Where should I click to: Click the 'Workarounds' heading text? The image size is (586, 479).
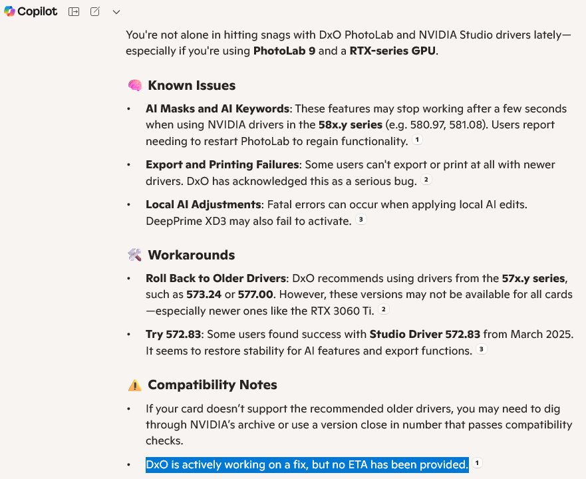[x=191, y=255]
